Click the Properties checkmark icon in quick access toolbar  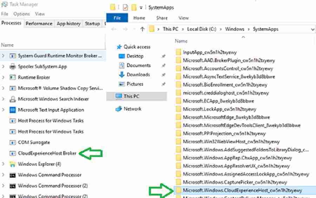(125, 7)
